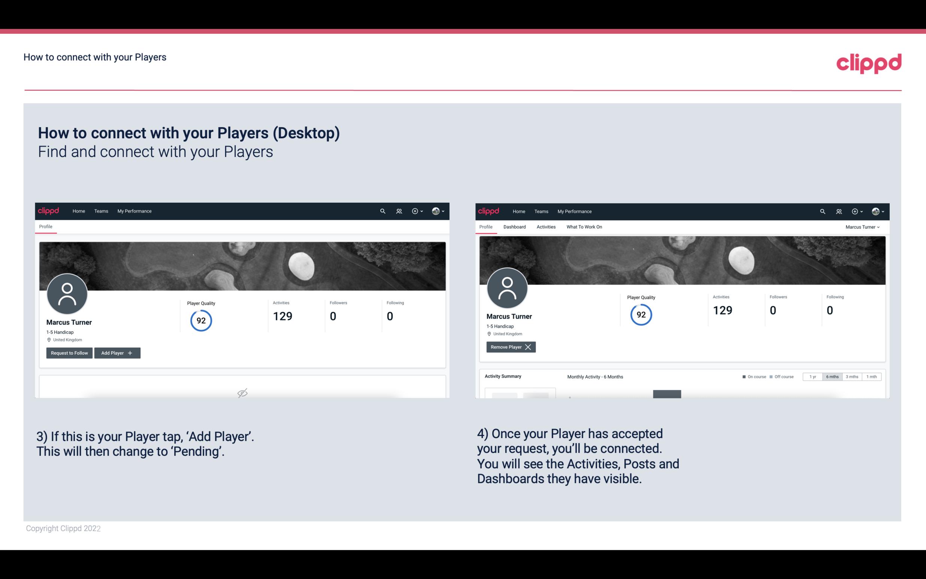Click the Clippd logo icon top-left
Screen dimensions: 926x579
click(x=49, y=211)
